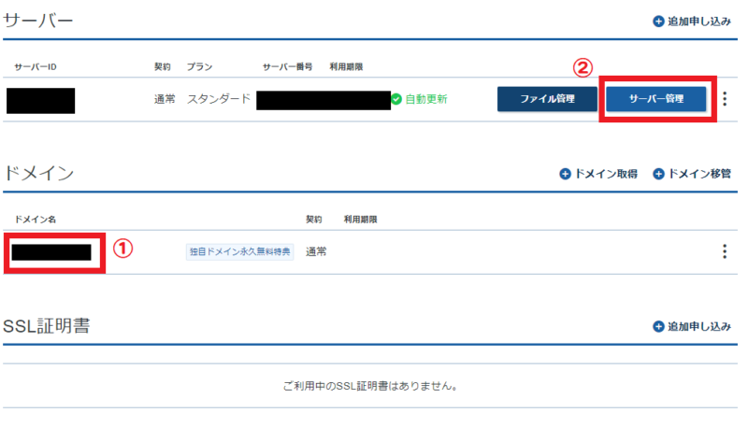Follow the ドメイン移管 link text
Viewport: 748px width, 427px height.
(x=699, y=174)
